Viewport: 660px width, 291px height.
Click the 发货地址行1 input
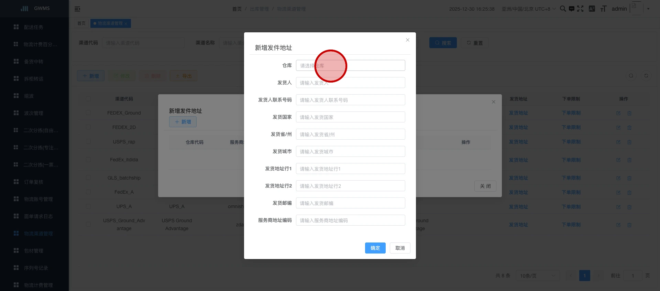tap(350, 169)
